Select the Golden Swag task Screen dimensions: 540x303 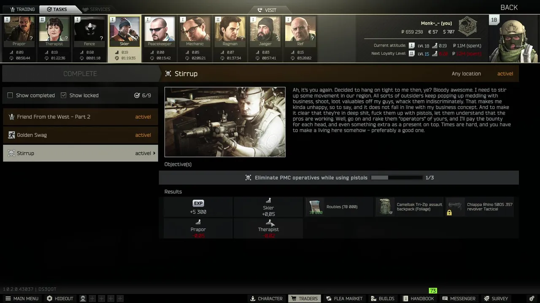(80, 135)
